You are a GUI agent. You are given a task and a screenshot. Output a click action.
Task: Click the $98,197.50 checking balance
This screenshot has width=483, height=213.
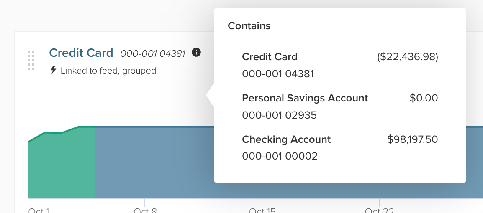point(412,139)
